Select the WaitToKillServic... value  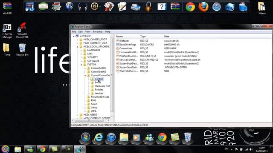[x=129, y=71]
